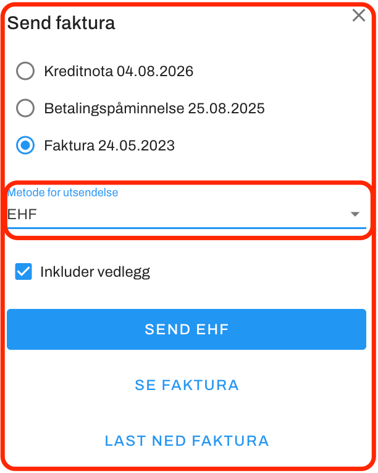The image size is (378, 473).
Task: Click the empty circle icon beside Kreditnota
Action: [x=25, y=71]
